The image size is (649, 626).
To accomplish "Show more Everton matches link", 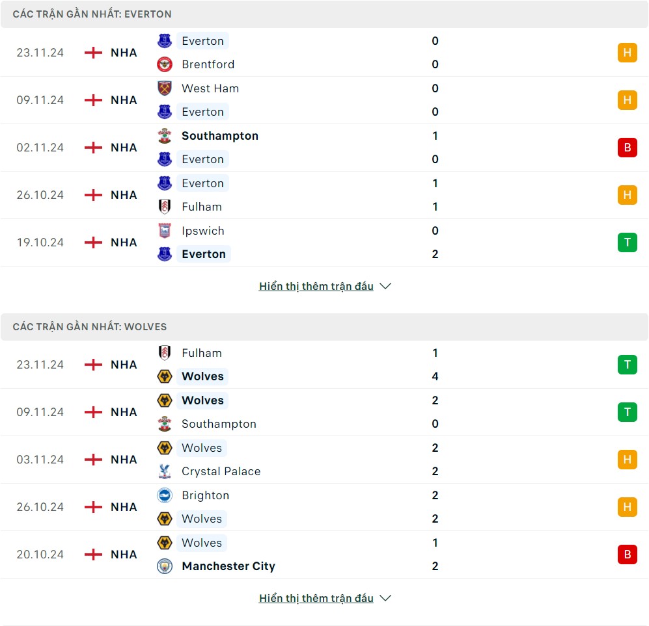I will click(316, 286).
